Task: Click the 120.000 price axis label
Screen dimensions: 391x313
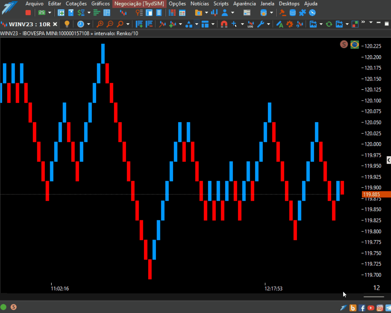Action: tap(373, 144)
